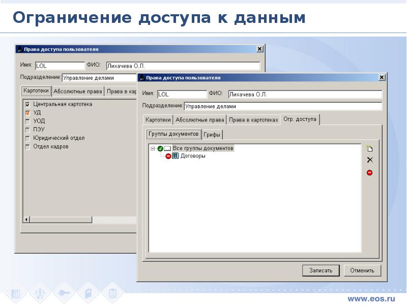The width and height of the screenshot is (407, 305).
Task: Click the Договоры document group icon
Action: click(176, 156)
